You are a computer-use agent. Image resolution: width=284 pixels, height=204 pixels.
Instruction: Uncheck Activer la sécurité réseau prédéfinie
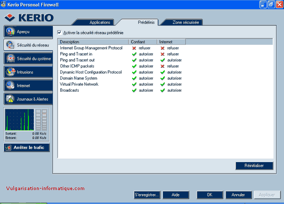(59, 32)
